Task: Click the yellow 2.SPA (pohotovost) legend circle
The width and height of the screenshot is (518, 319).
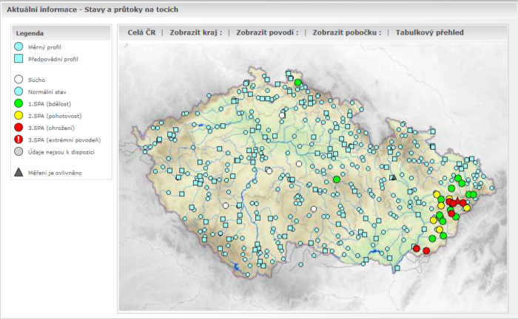Action: pos(18,116)
